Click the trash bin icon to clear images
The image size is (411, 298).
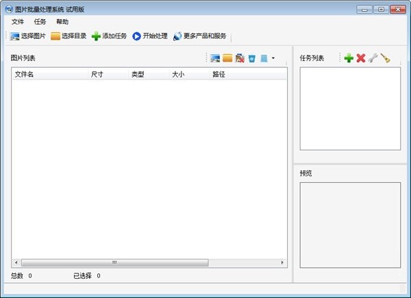coord(251,58)
